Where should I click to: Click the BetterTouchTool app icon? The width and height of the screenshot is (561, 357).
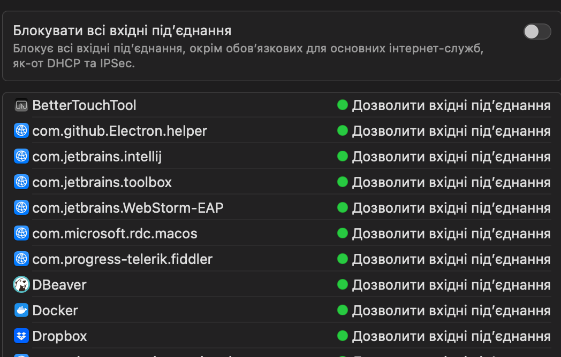[21, 105]
